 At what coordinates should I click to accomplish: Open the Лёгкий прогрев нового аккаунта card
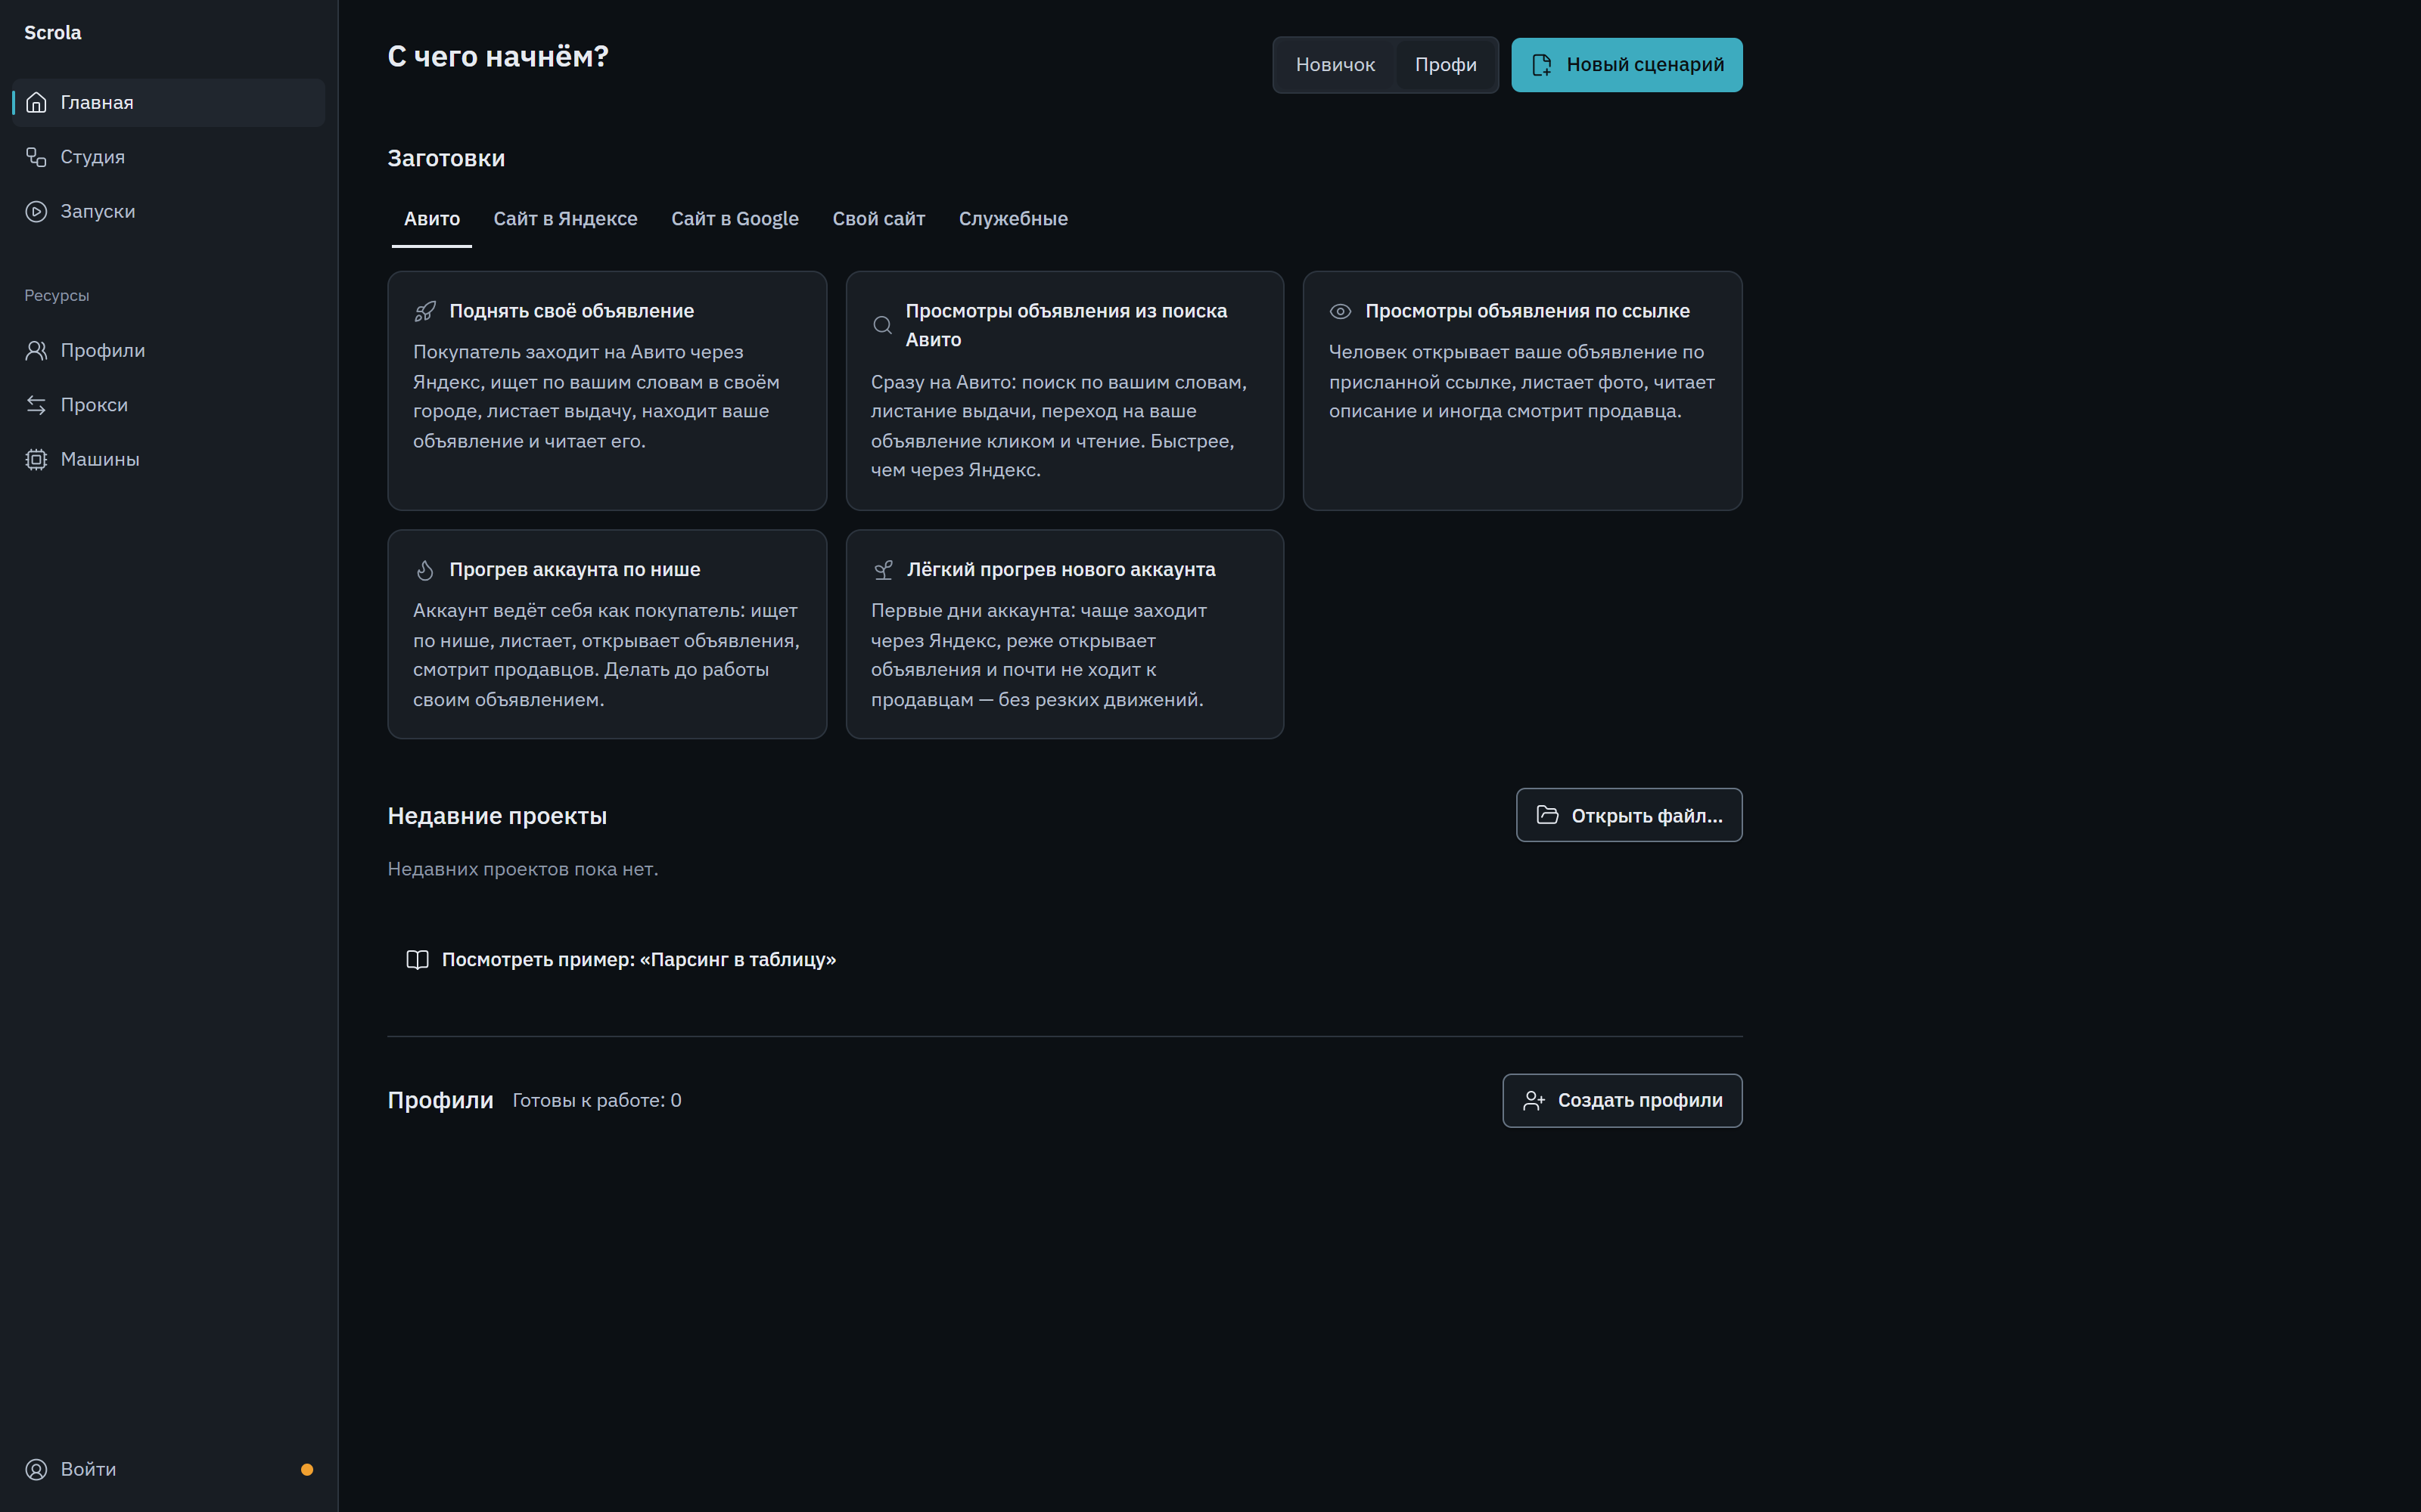1064,635
